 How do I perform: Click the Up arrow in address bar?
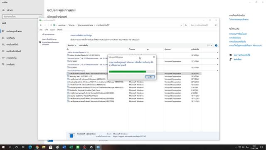[x=51, y=25]
